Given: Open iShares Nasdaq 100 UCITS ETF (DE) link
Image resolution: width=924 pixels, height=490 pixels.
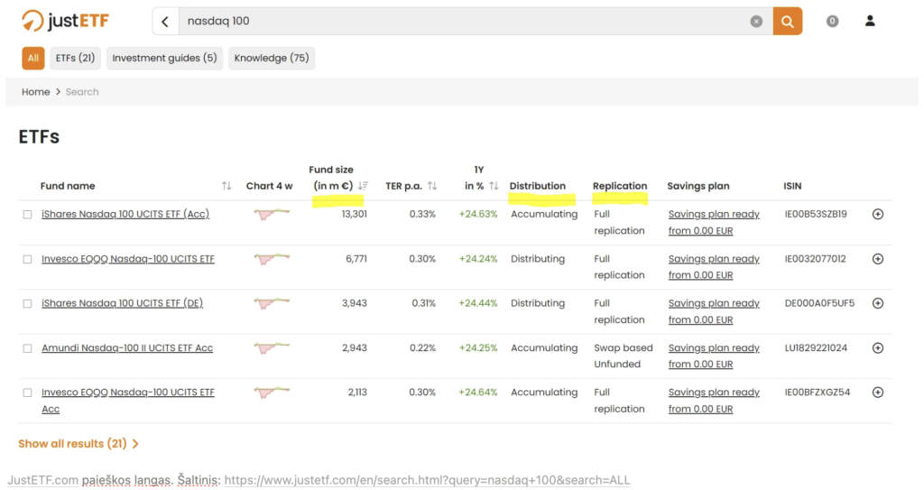Looking at the screenshot, I should tap(122, 303).
